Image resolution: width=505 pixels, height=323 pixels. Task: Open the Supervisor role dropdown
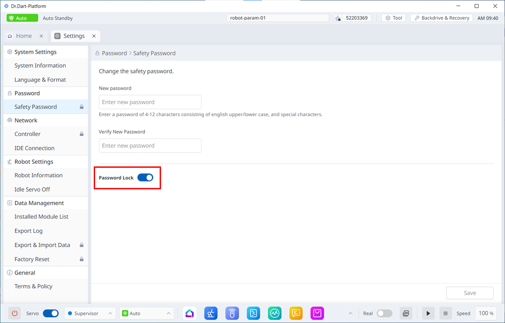click(x=90, y=313)
